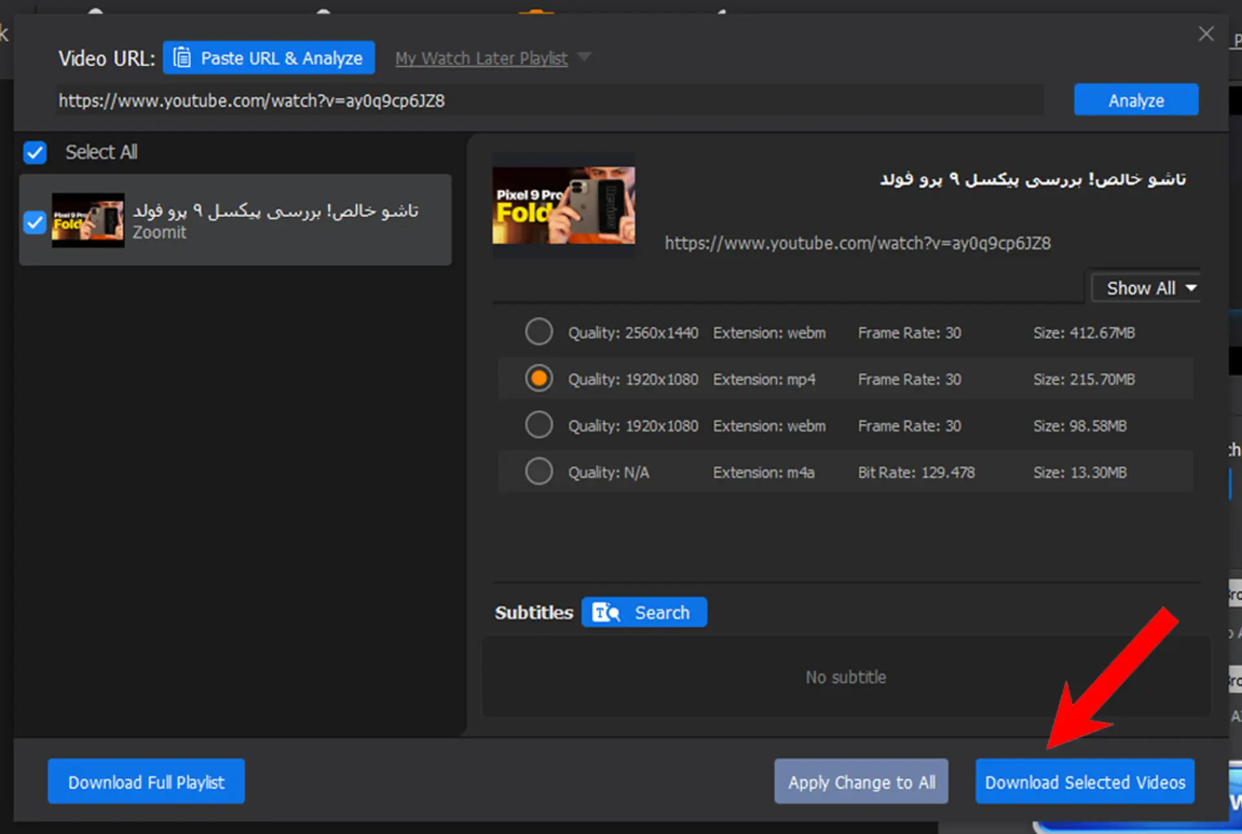
Task: Toggle the Select All checkbox
Action: coord(35,153)
